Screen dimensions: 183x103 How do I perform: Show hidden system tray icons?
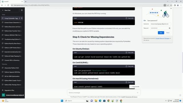coord(166,101)
